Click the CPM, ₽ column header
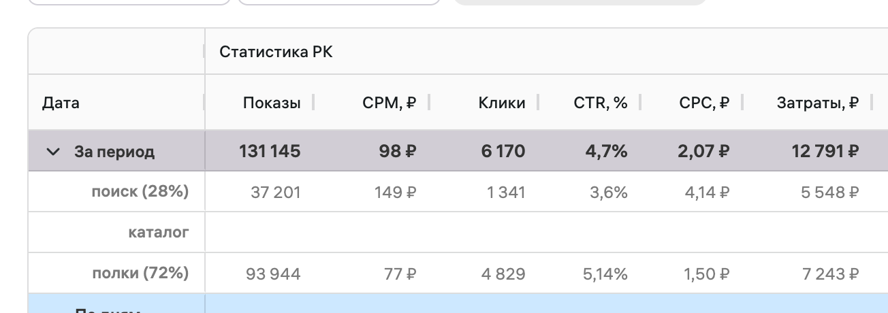The width and height of the screenshot is (888, 313). coord(389,103)
